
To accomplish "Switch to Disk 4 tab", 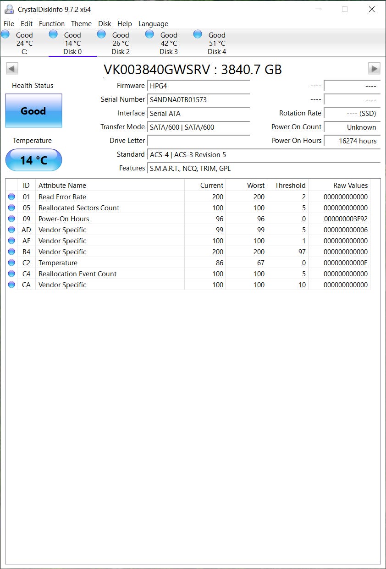I will point(217,43).
